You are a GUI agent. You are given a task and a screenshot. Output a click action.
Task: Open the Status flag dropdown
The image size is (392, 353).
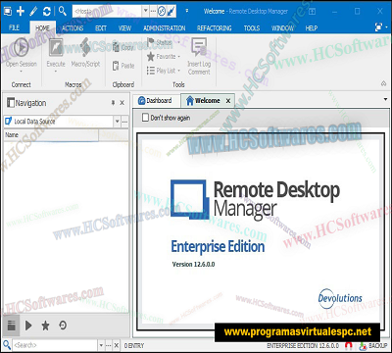164,42
